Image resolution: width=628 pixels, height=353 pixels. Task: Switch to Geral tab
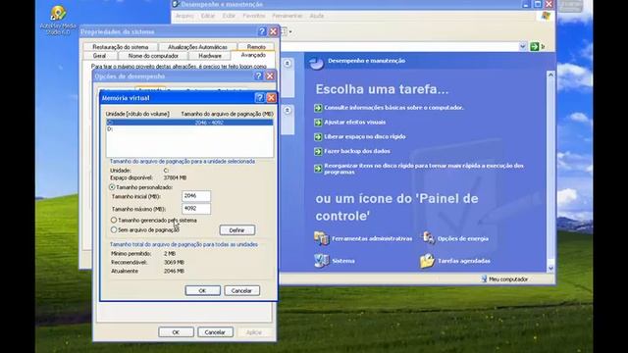[99, 56]
